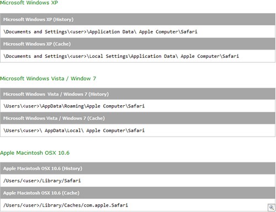Screen dimensions: 276x212
Task: Select the Apple Macintosh OSX 10.6 (Cache) header
Action: click(137, 193)
